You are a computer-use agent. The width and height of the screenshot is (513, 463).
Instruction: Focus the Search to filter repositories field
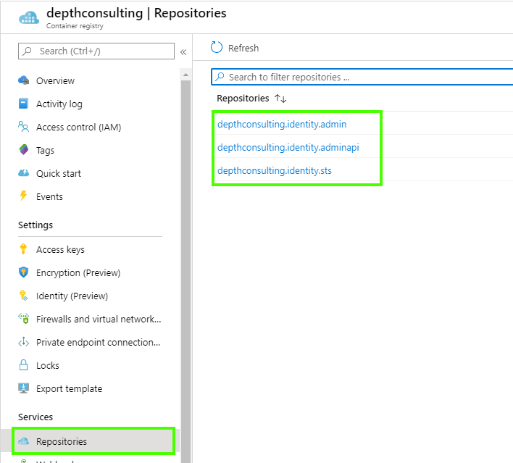(x=362, y=77)
